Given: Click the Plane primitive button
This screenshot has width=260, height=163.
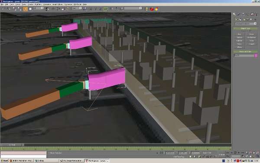Looking at the screenshot, I should tap(239, 47).
